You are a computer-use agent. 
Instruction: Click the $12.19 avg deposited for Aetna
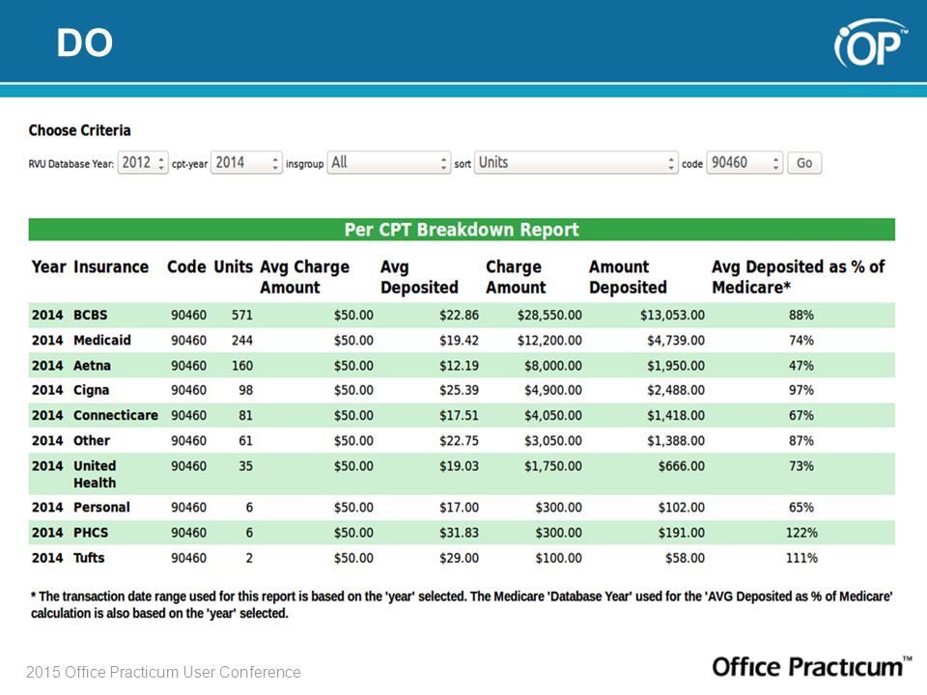(x=459, y=366)
